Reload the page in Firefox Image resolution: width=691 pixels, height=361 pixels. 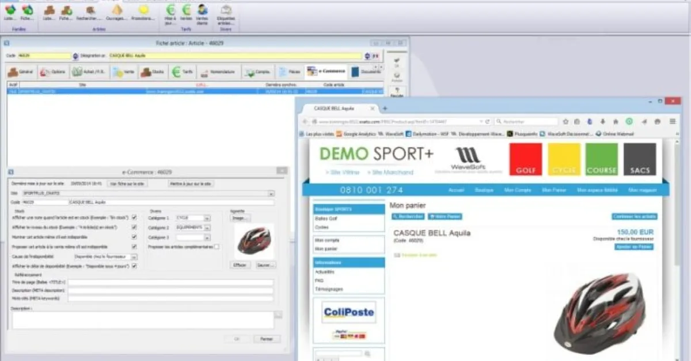pyautogui.click(x=487, y=121)
